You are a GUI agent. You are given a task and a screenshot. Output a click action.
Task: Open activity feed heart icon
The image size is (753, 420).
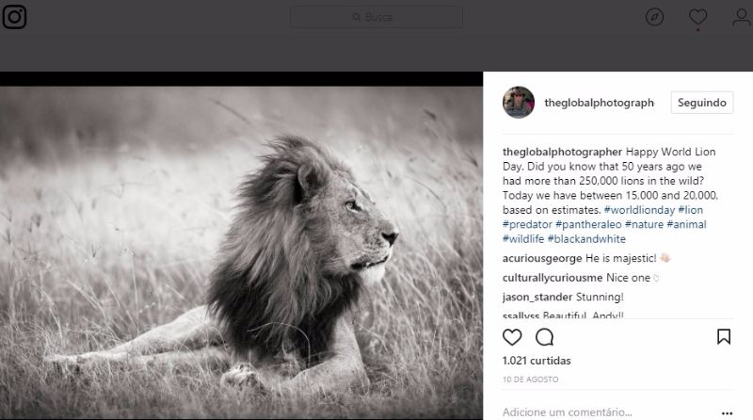click(x=697, y=17)
